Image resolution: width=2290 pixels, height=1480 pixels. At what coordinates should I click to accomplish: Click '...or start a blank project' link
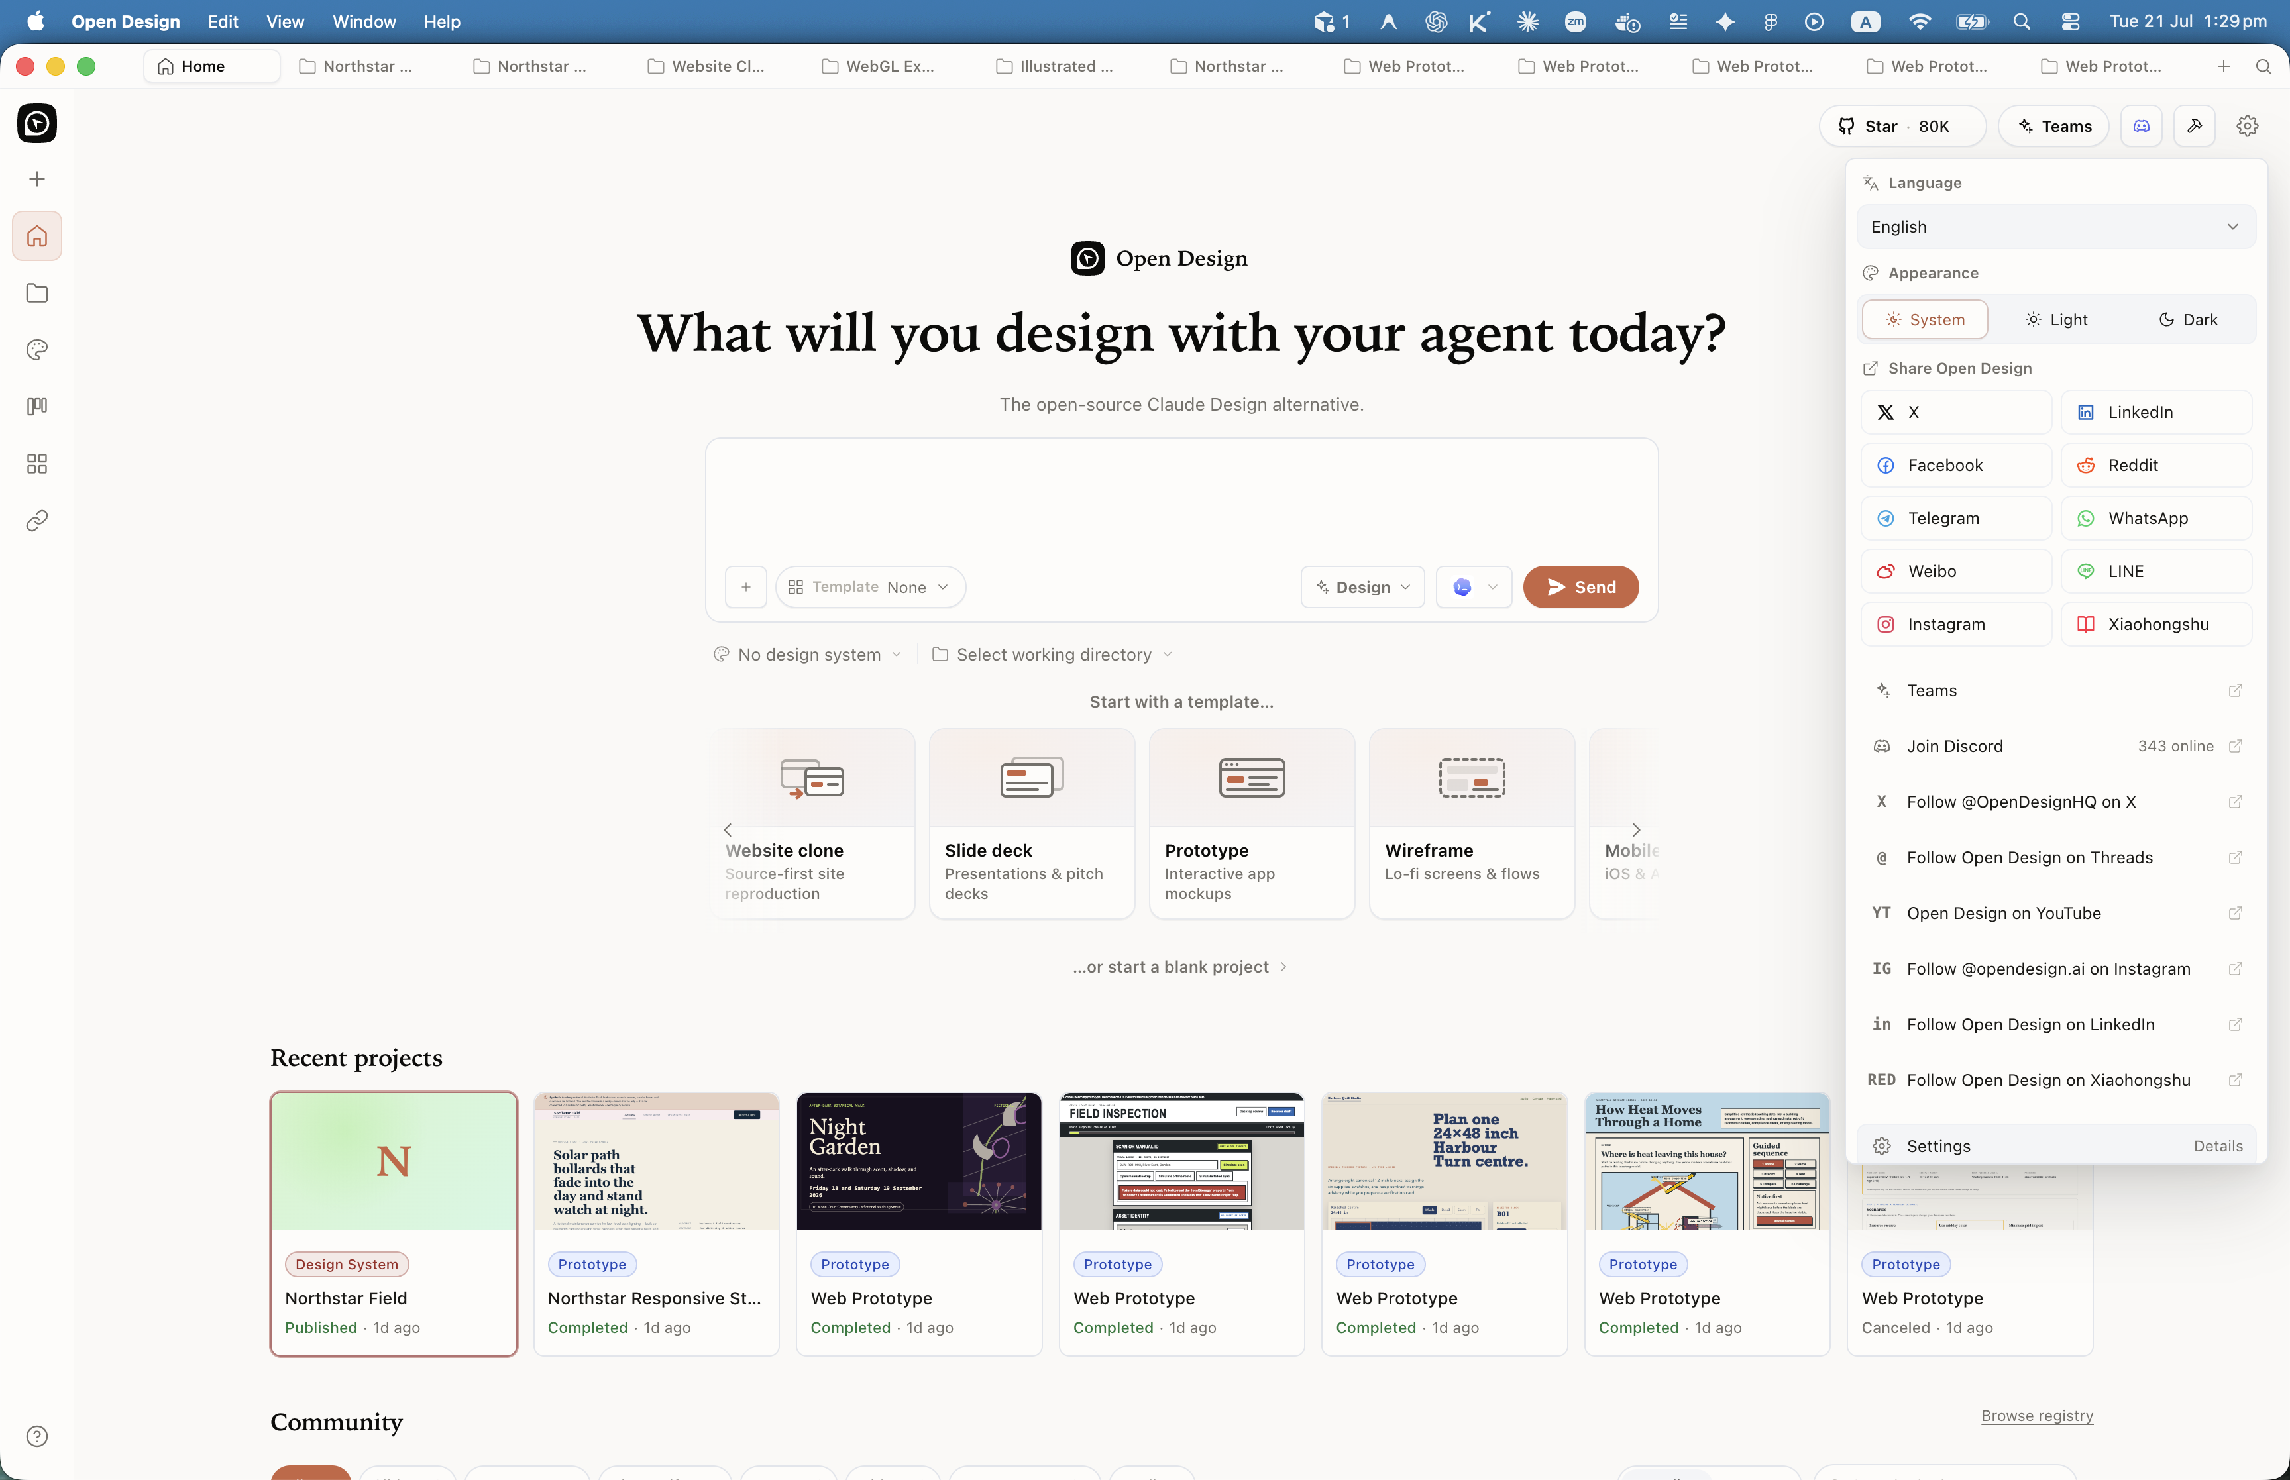[1180, 967]
